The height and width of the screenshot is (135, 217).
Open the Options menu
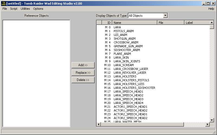tap(38, 9)
